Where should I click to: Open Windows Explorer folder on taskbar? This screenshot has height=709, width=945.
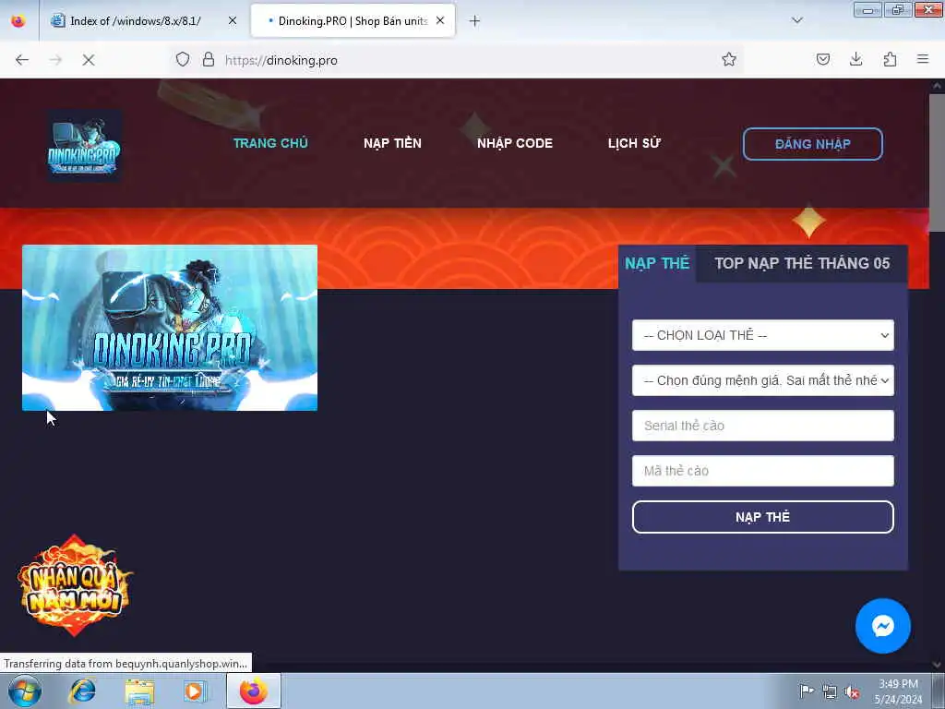(x=140, y=691)
